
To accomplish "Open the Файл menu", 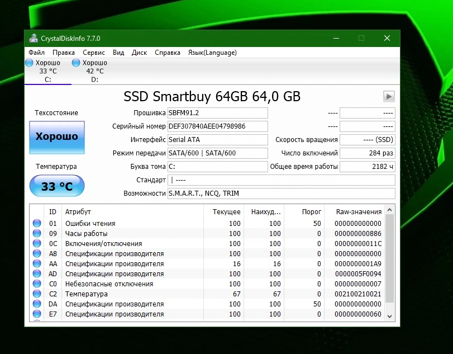I will 36,53.
